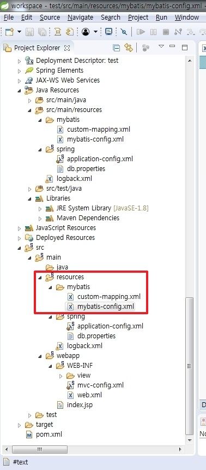This screenshot has width=206, height=470.
Task: Expand the view folder under WEB-INF
Action: click(60, 375)
